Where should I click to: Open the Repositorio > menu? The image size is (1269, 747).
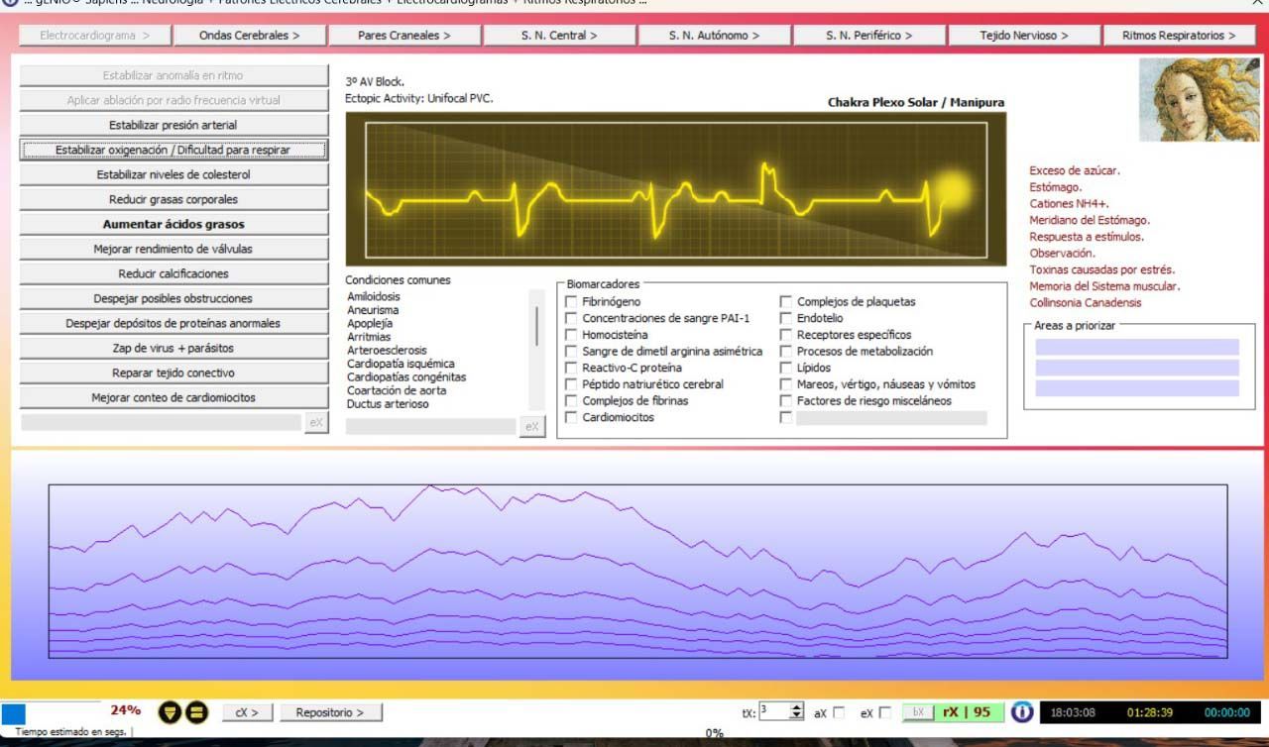click(329, 712)
